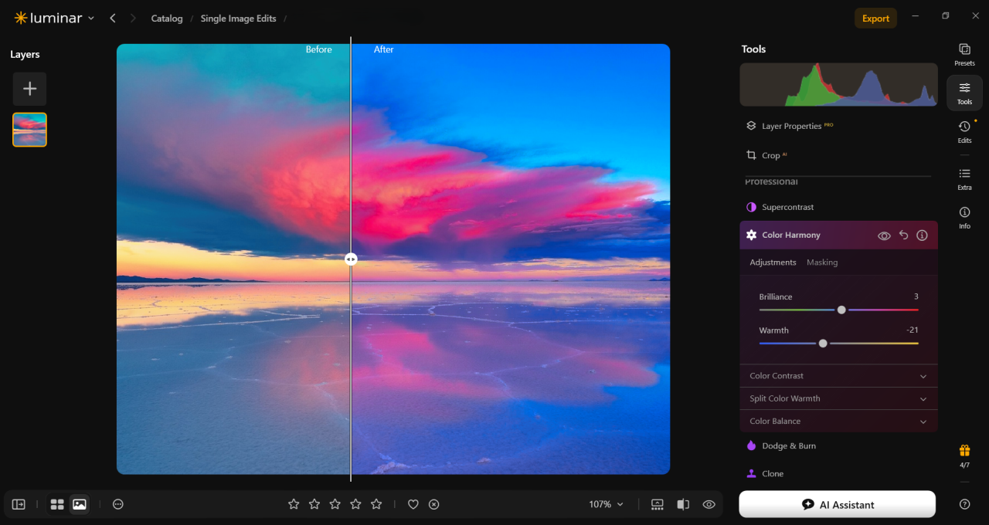Select the sunset layer thumbnail
The width and height of the screenshot is (989, 525).
point(29,130)
